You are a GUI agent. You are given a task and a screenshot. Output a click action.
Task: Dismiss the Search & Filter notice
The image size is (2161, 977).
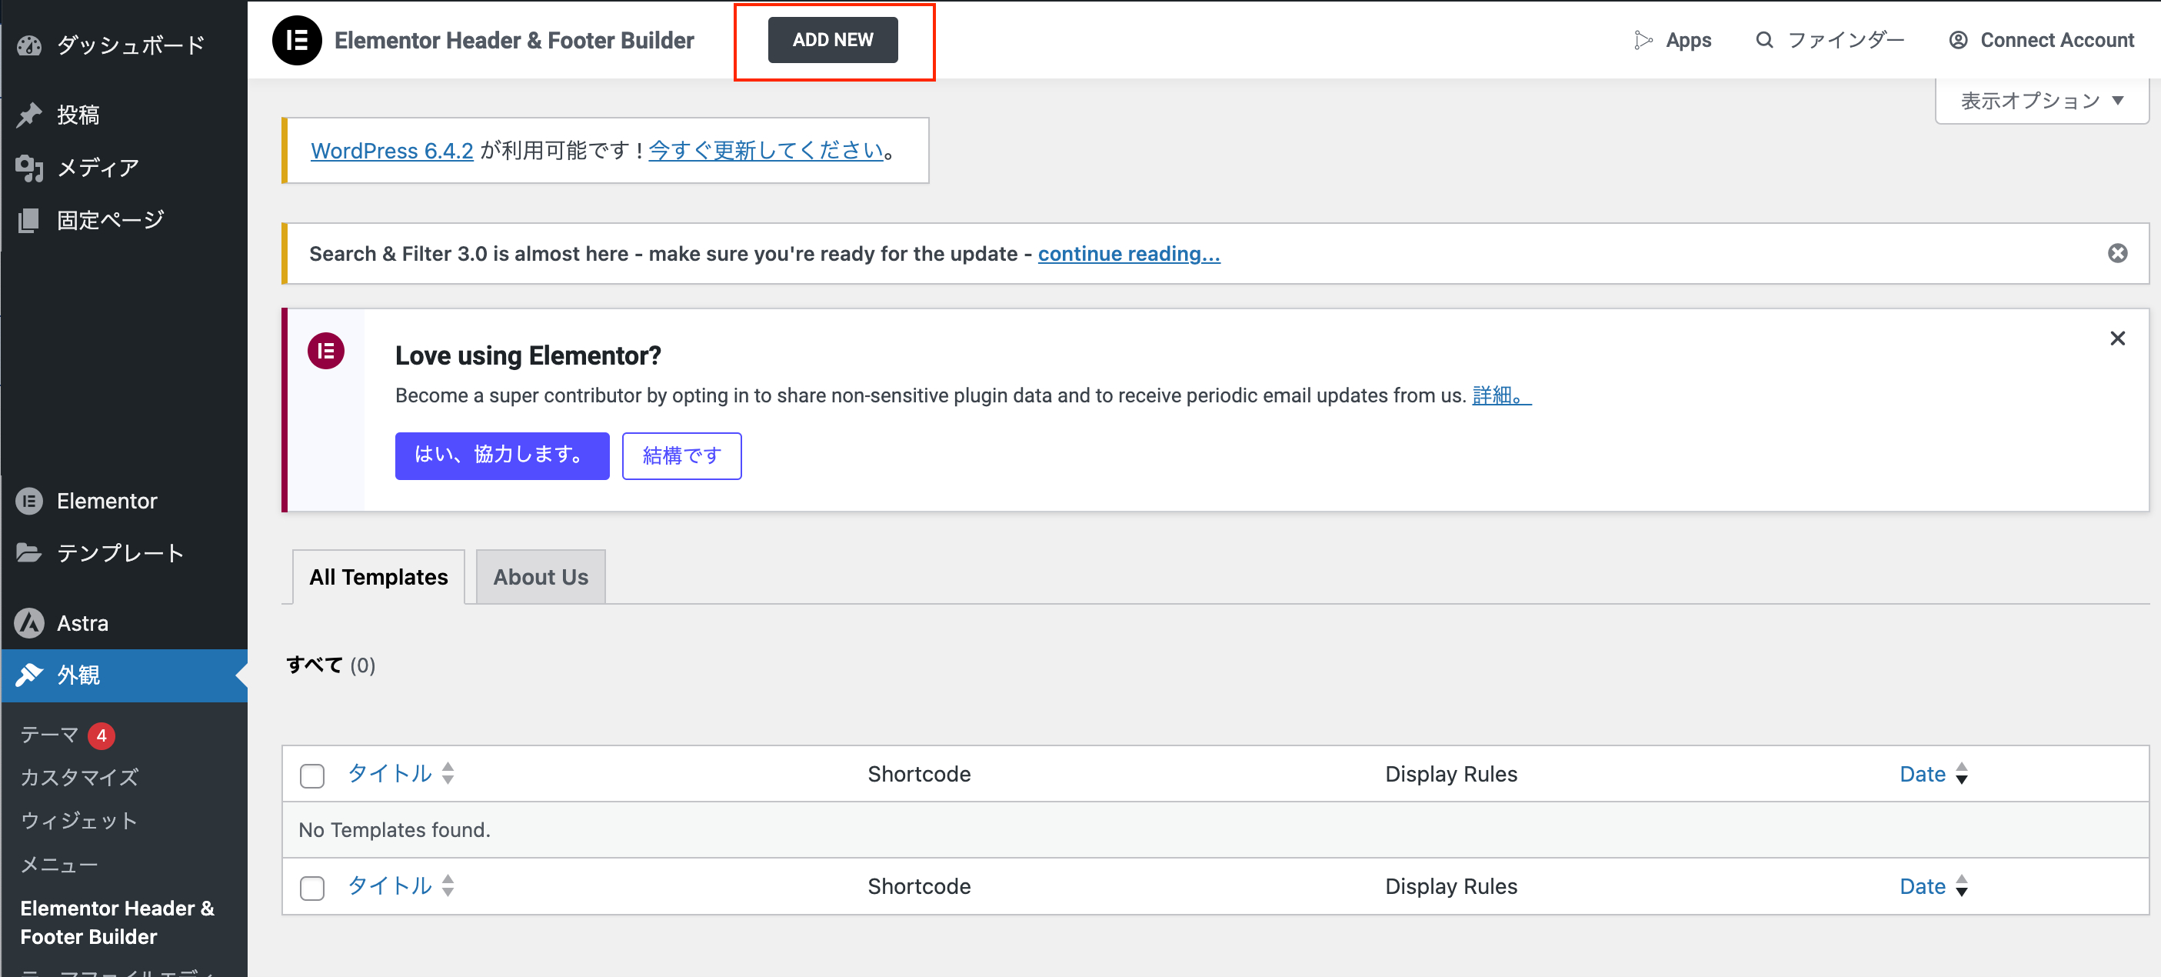coord(2116,254)
